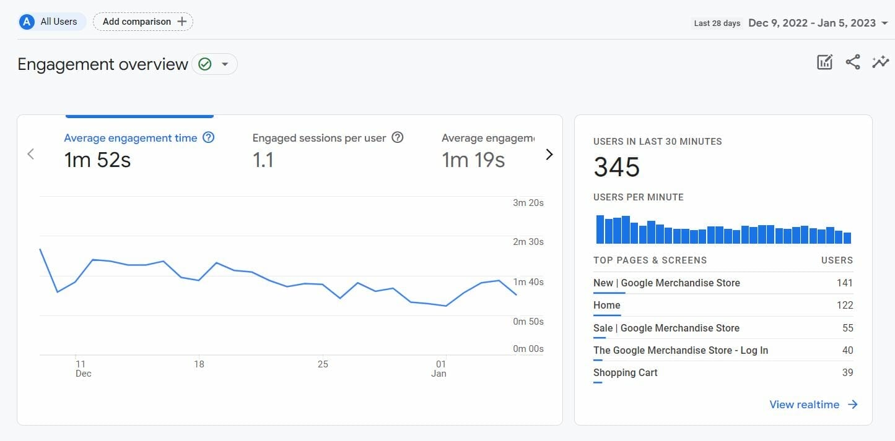Select the Home entry in Top Pages
The height and width of the screenshot is (441, 895).
606,305
